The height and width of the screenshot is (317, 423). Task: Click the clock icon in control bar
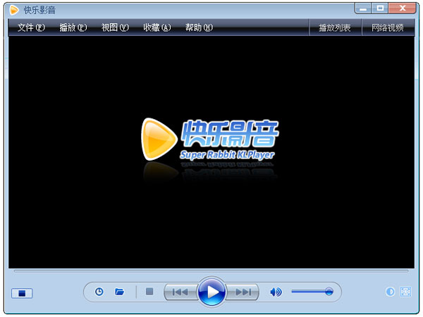click(x=99, y=292)
